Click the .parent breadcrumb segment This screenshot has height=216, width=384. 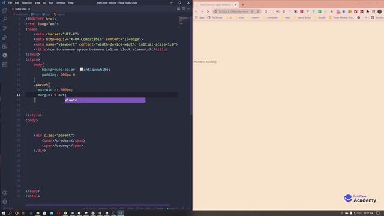[59, 14]
